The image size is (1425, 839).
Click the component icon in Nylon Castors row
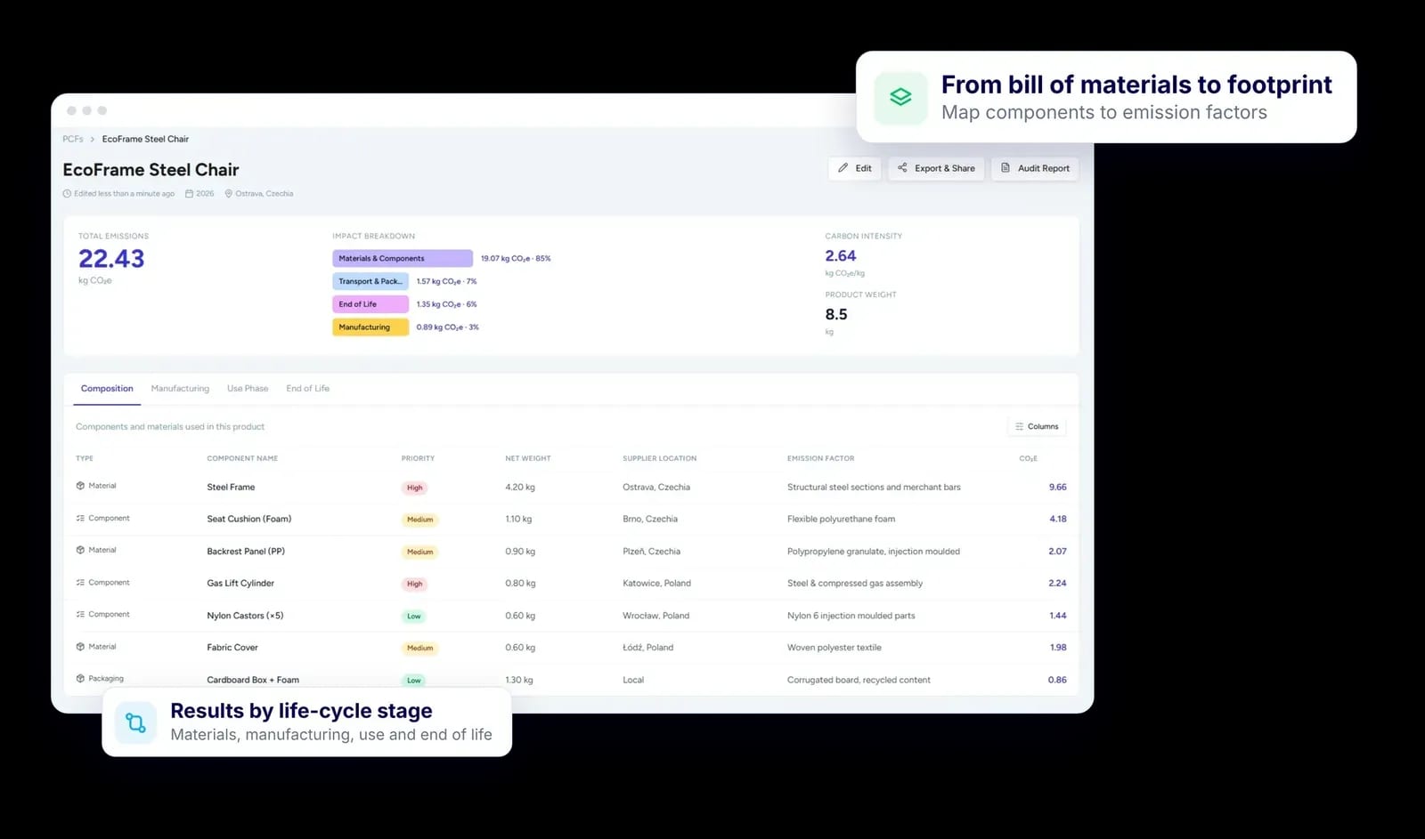[80, 615]
